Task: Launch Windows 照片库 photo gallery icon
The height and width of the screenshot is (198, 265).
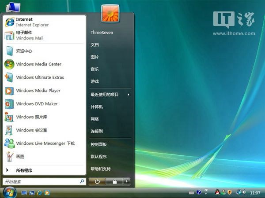Action: coord(9,117)
